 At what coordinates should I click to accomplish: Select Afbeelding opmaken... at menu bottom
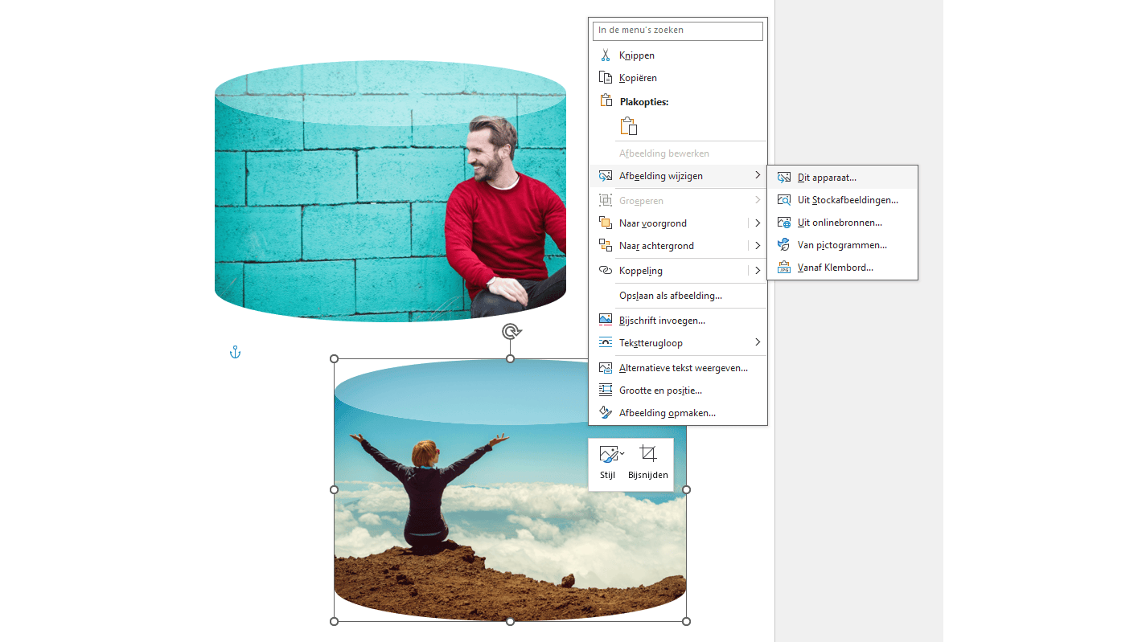coord(677,413)
